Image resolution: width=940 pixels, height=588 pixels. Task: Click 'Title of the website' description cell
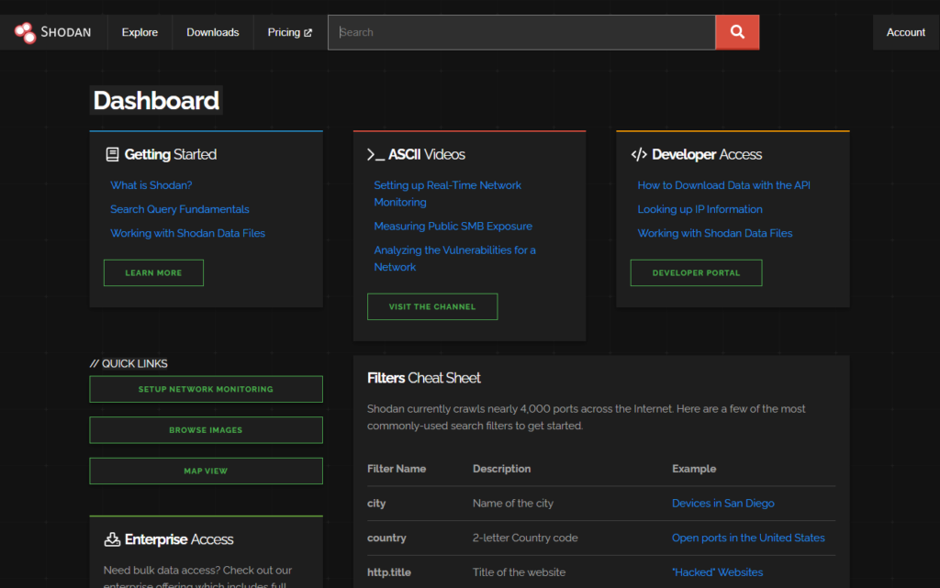[x=520, y=571]
